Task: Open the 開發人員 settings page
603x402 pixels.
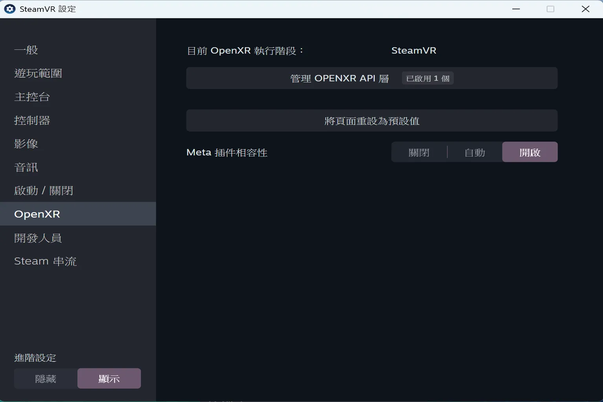Action: (x=38, y=238)
